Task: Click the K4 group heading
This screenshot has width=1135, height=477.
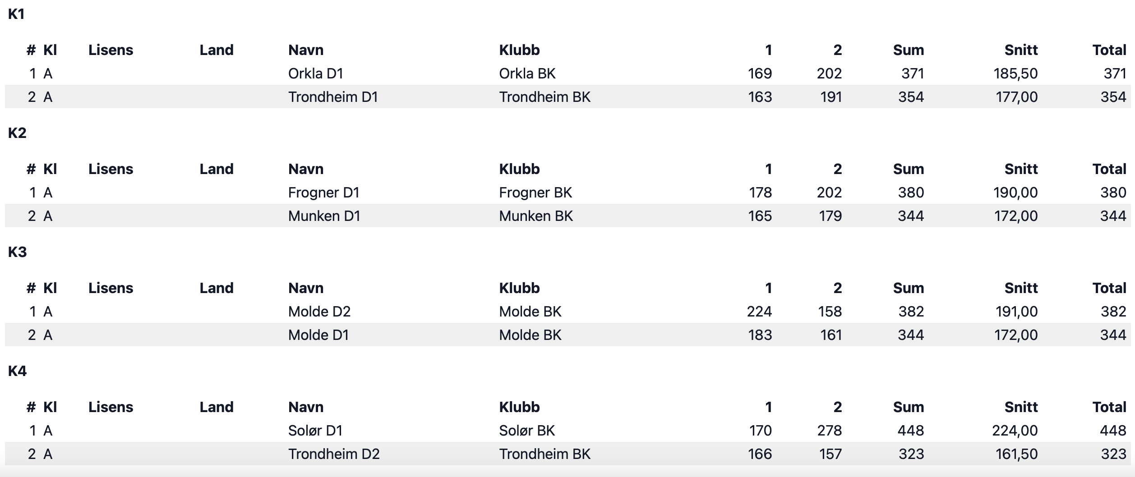Action: tap(17, 371)
